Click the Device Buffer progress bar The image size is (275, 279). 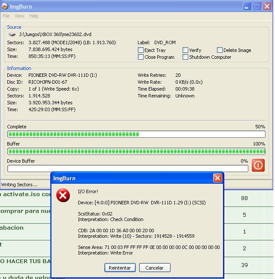pyautogui.click(x=128, y=169)
